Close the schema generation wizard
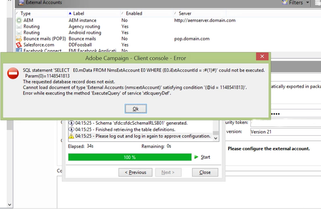 [x=205, y=172]
